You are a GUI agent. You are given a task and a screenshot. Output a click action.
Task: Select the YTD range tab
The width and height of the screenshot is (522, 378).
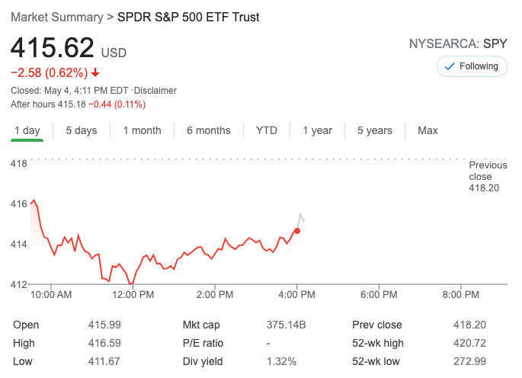tap(267, 130)
